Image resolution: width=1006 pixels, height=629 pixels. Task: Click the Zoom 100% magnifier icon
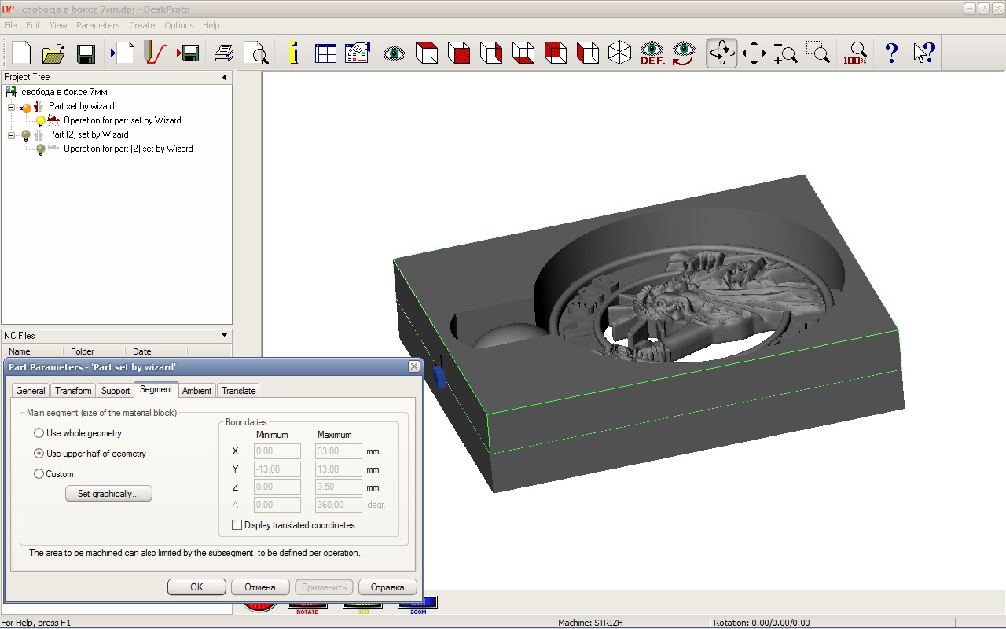855,53
